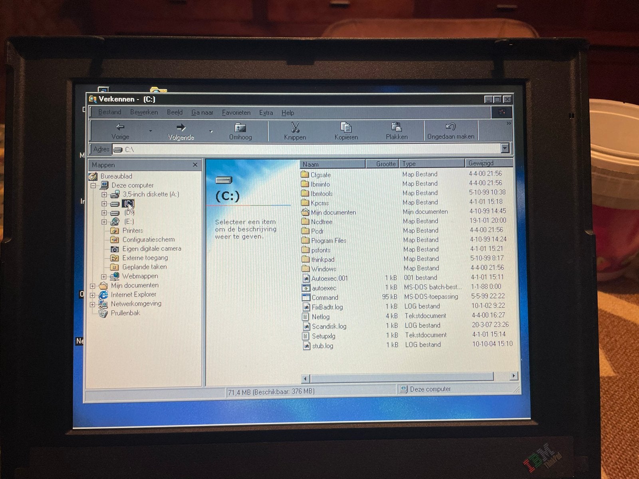The width and height of the screenshot is (639, 479).
Task: Sort files by Type column header
Action: [x=432, y=163]
